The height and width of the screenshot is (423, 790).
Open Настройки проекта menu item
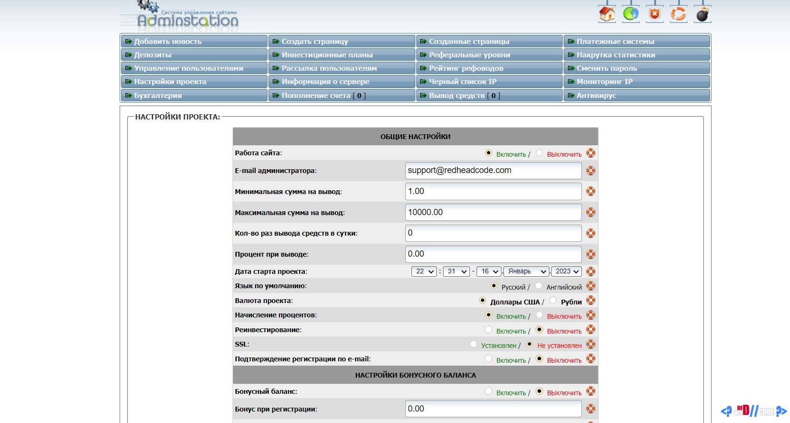pyautogui.click(x=194, y=82)
